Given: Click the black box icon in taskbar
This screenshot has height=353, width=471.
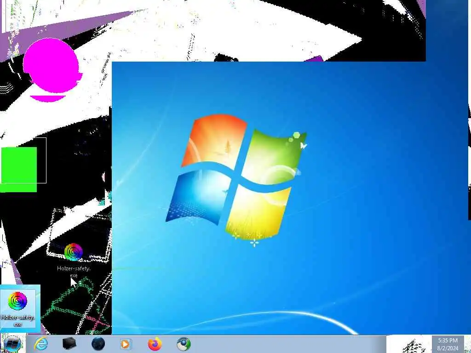Looking at the screenshot, I should [69, 344].
